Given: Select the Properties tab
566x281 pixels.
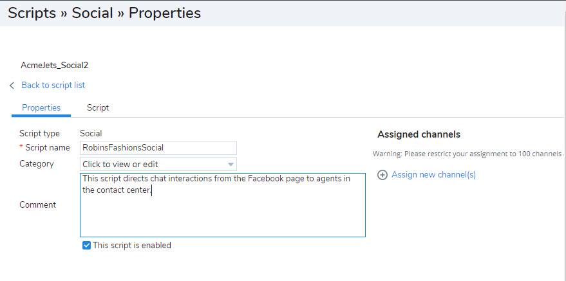Looking at the screenshot, I should [41, 108].
